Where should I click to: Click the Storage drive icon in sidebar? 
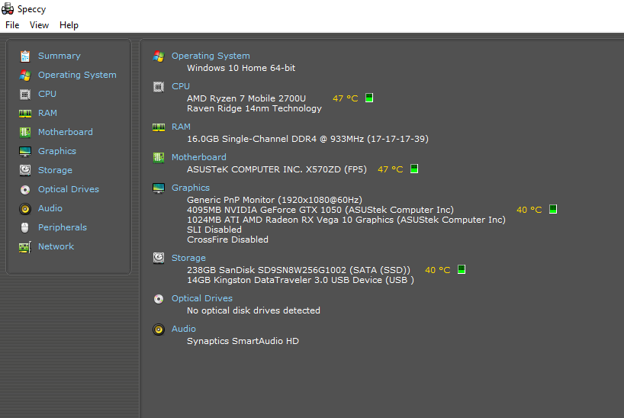point(25,170)
